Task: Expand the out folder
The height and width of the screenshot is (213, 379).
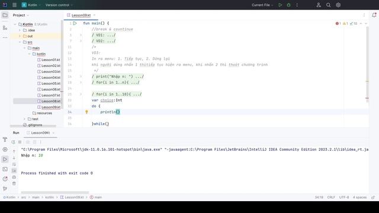Action: click(x=20, y=36)
